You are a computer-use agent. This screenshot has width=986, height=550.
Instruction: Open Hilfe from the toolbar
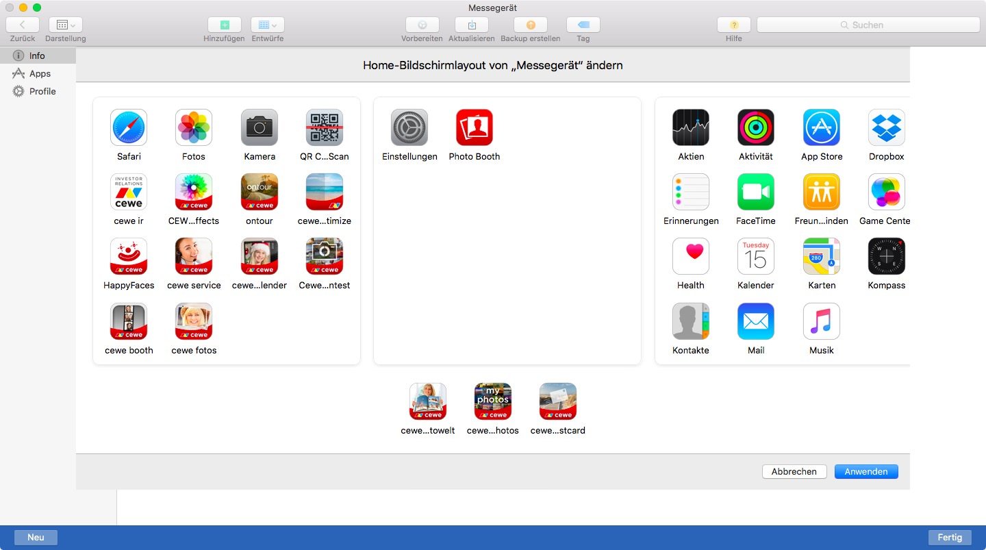pos(733,24)
